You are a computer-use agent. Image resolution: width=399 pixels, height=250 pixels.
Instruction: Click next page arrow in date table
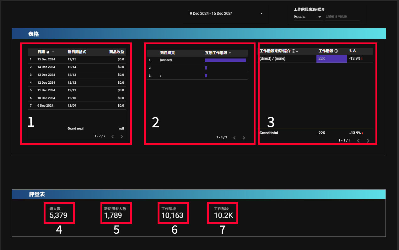click(122, 136)
